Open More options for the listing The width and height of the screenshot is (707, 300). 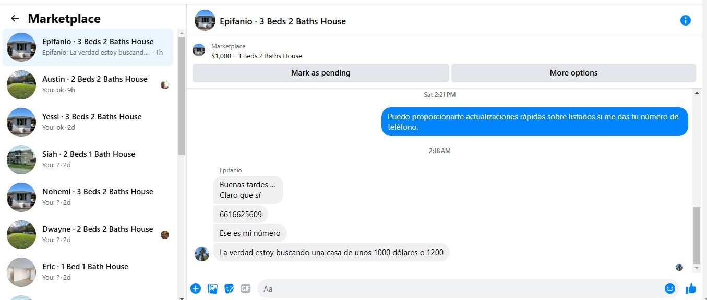coord(573,73)
